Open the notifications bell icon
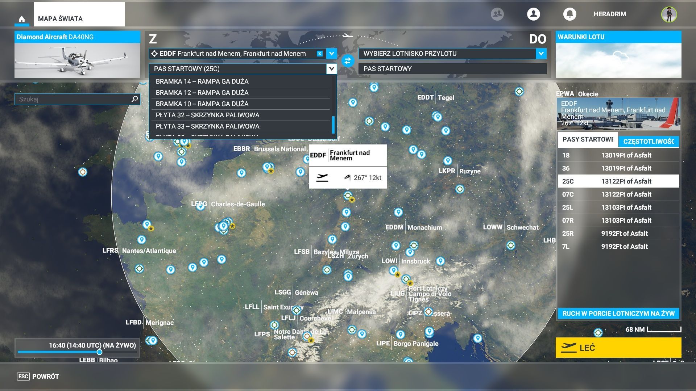This screenshot has height=391, width=696. point(569,14)
